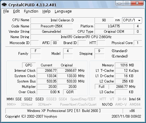This screenshot has width=146, height=123.
Task: Click the Over Clock value 0.00
Action: [47, 92]
